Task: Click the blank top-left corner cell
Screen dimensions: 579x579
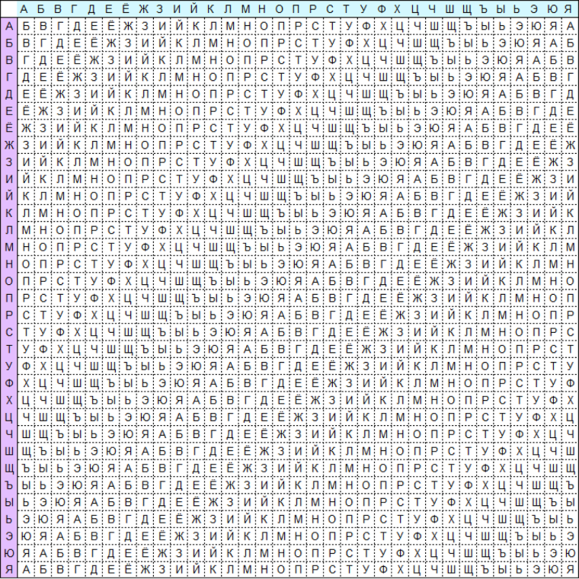Action: (x=8, y=8)
